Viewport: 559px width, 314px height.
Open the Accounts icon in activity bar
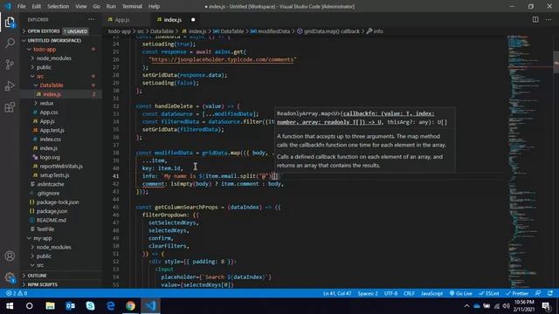10,256
